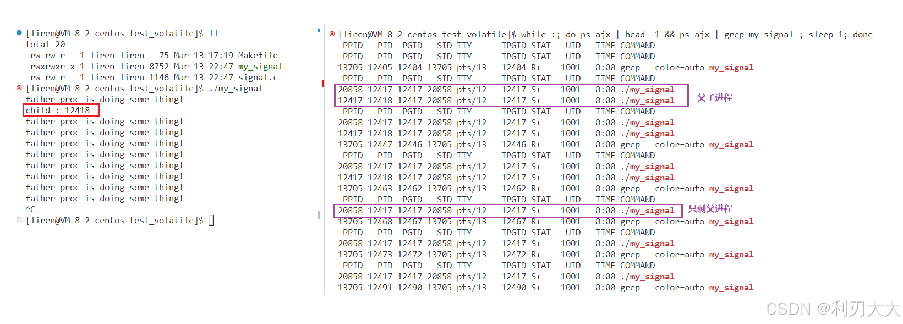The image size is (903, 324).
Task: Click the './my_signal' command text in left terminal
Action: (x=236, y=89)
